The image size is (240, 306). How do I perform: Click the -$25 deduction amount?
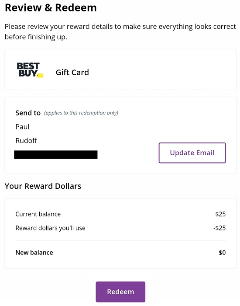(x=219, y=228)
